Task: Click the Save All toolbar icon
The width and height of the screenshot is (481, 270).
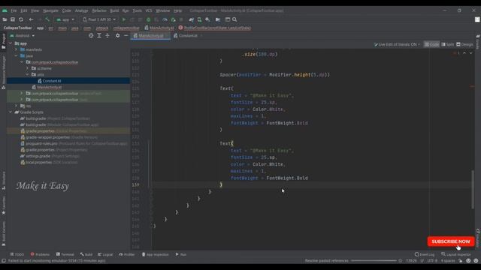Action: click(13, 19)
